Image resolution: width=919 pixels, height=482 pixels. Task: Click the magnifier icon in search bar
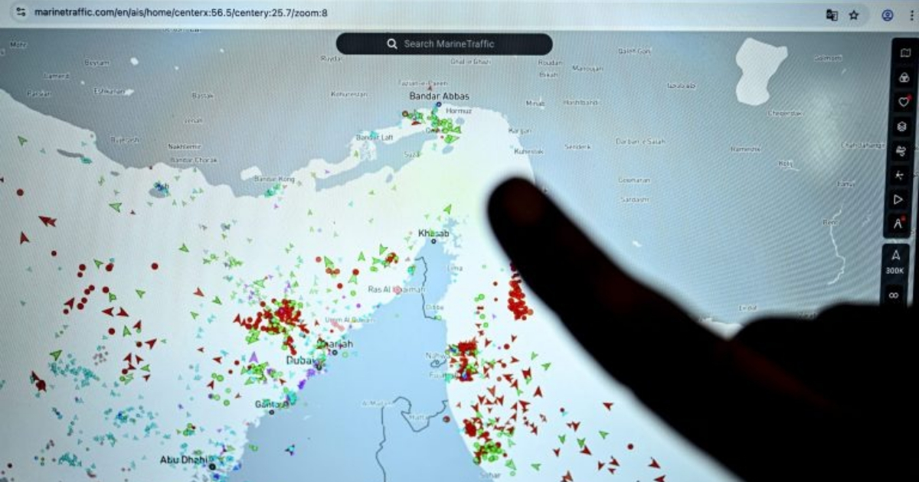pyautogui.click(x=391, y=44)
